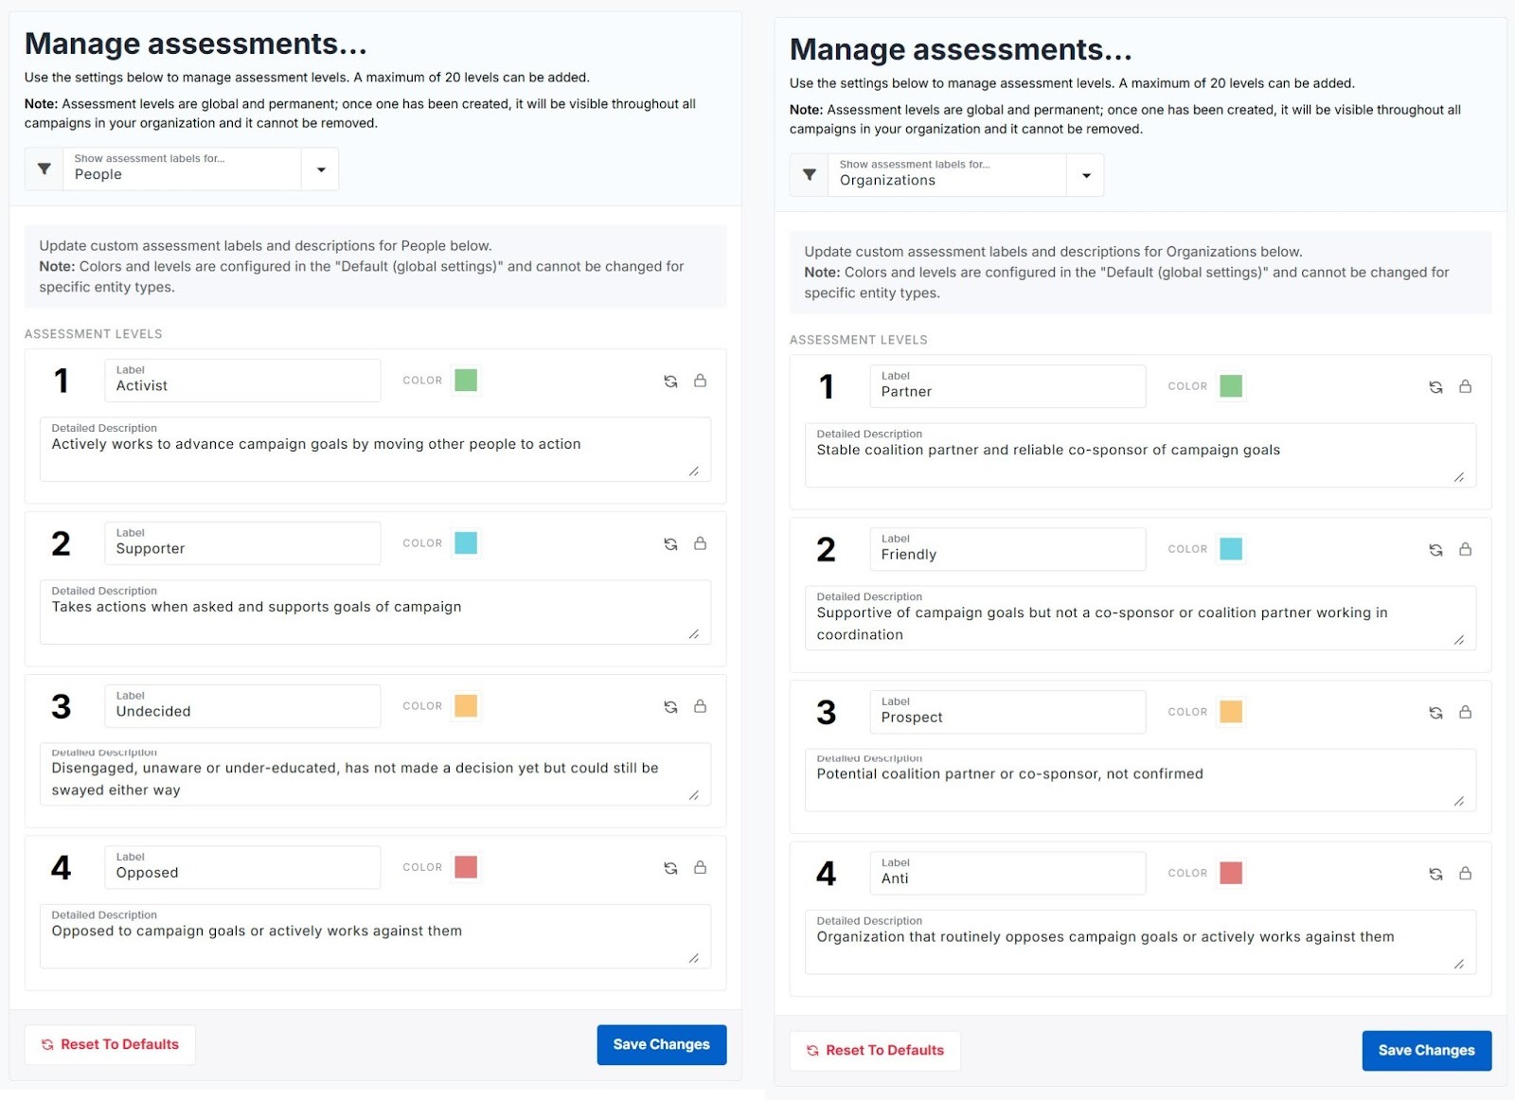Click the 'Disengaged, unaware' description box
This screenshot has height=1100, width=1515.
pos(375,774)
